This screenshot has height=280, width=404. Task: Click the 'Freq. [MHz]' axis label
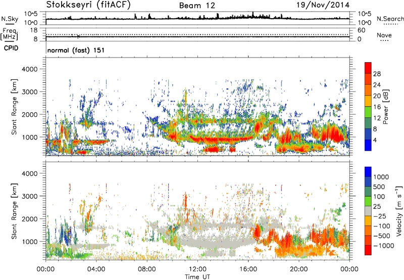click(x=10, y=34)
